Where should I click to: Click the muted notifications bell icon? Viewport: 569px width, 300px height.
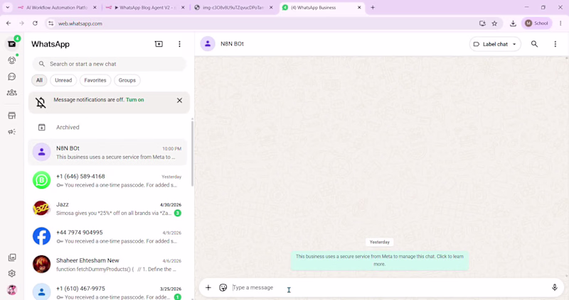click(x=41, y=102)
